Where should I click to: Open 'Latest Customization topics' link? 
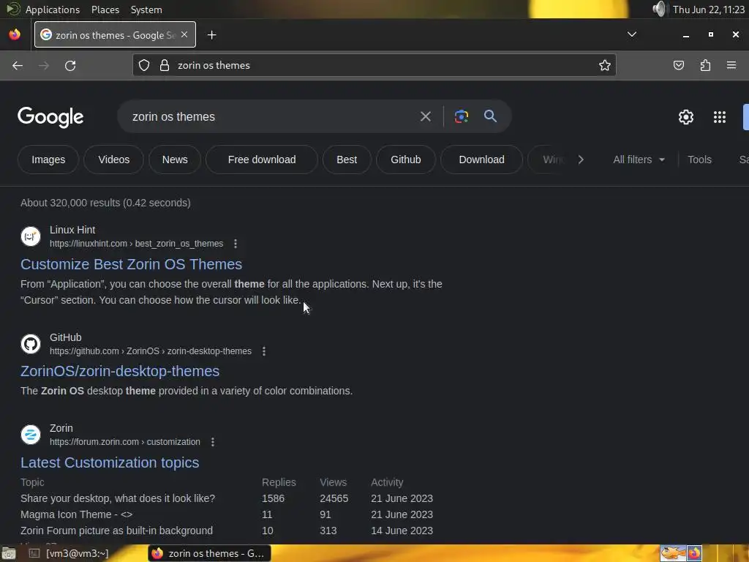click(x=110, y=462)
